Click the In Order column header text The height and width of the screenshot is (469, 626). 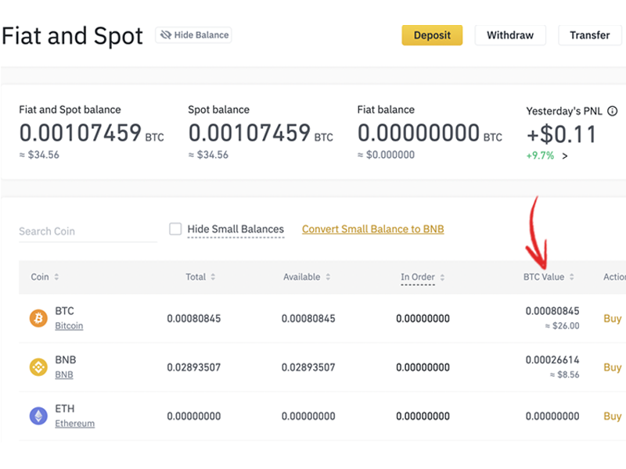coord(418,277)
